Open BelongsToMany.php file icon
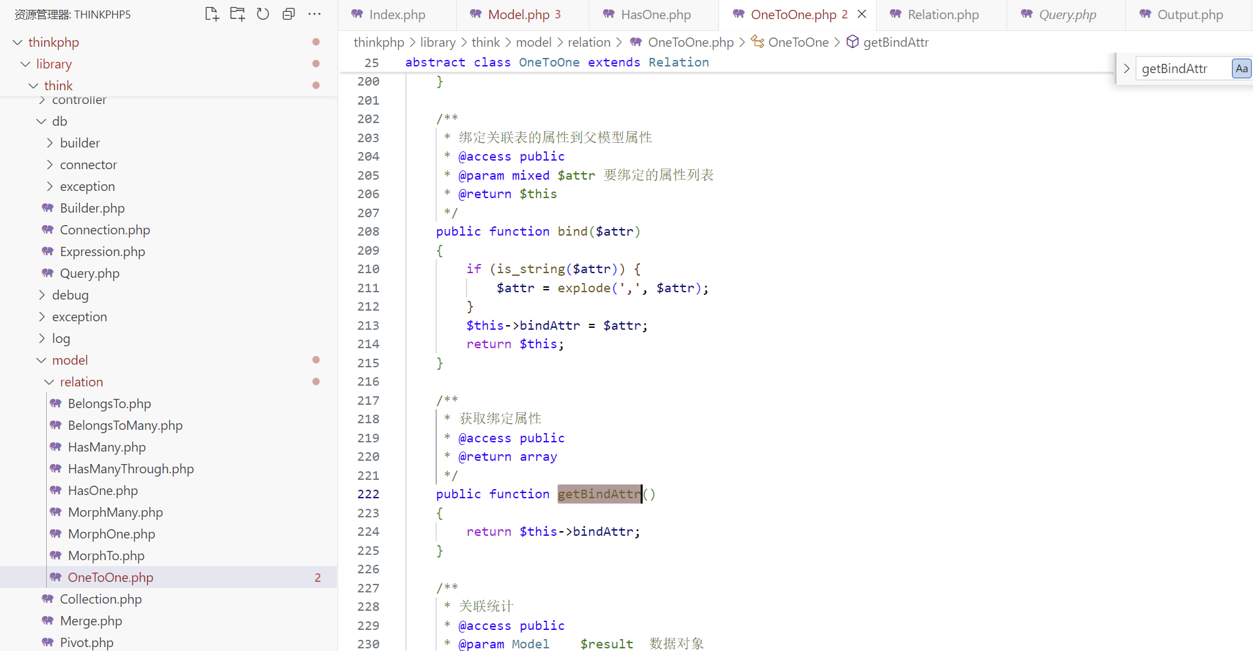The image size is (1253, 651). tap(55, 425)
